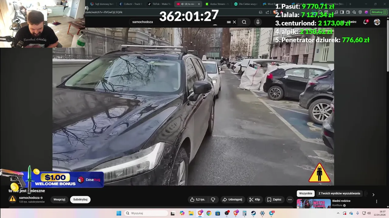389x218 pixels.
Task: Select the Wszystkie filter chip
Action: [x=305, y=193]
